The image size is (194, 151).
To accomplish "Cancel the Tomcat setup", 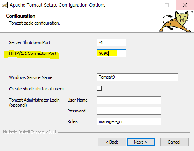I will (174, 142).
